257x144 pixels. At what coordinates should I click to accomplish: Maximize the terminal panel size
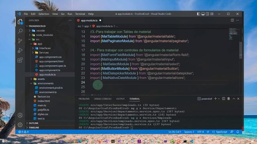234,99
